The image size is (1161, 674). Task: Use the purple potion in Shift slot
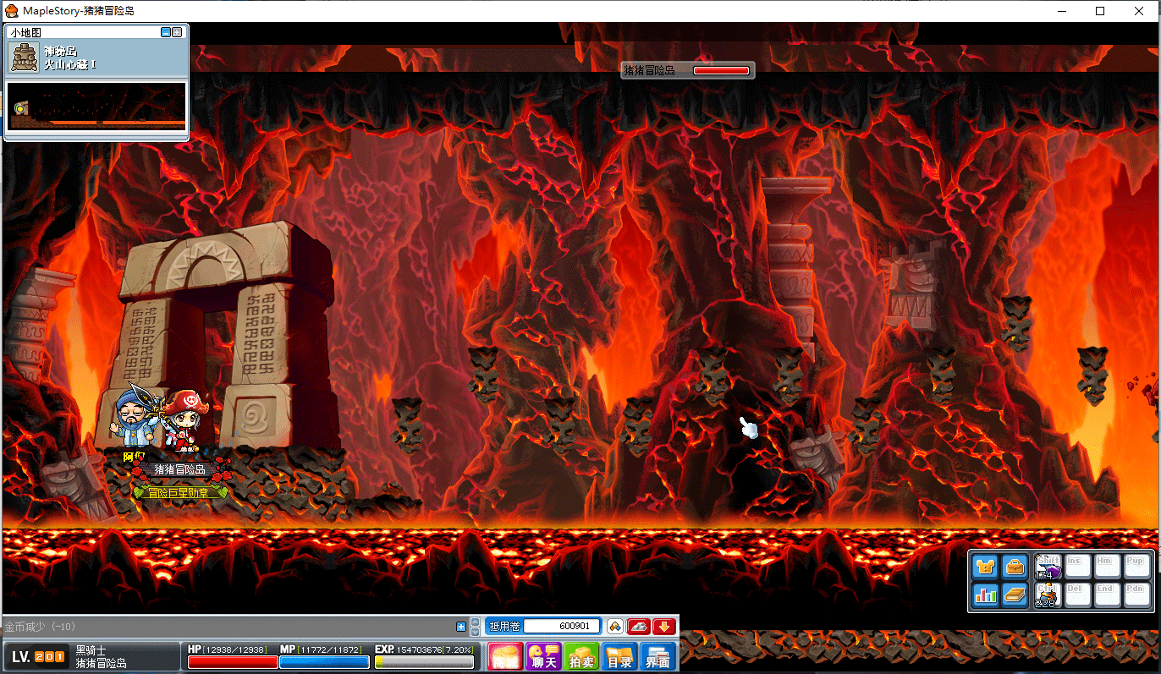point(1048,567)
